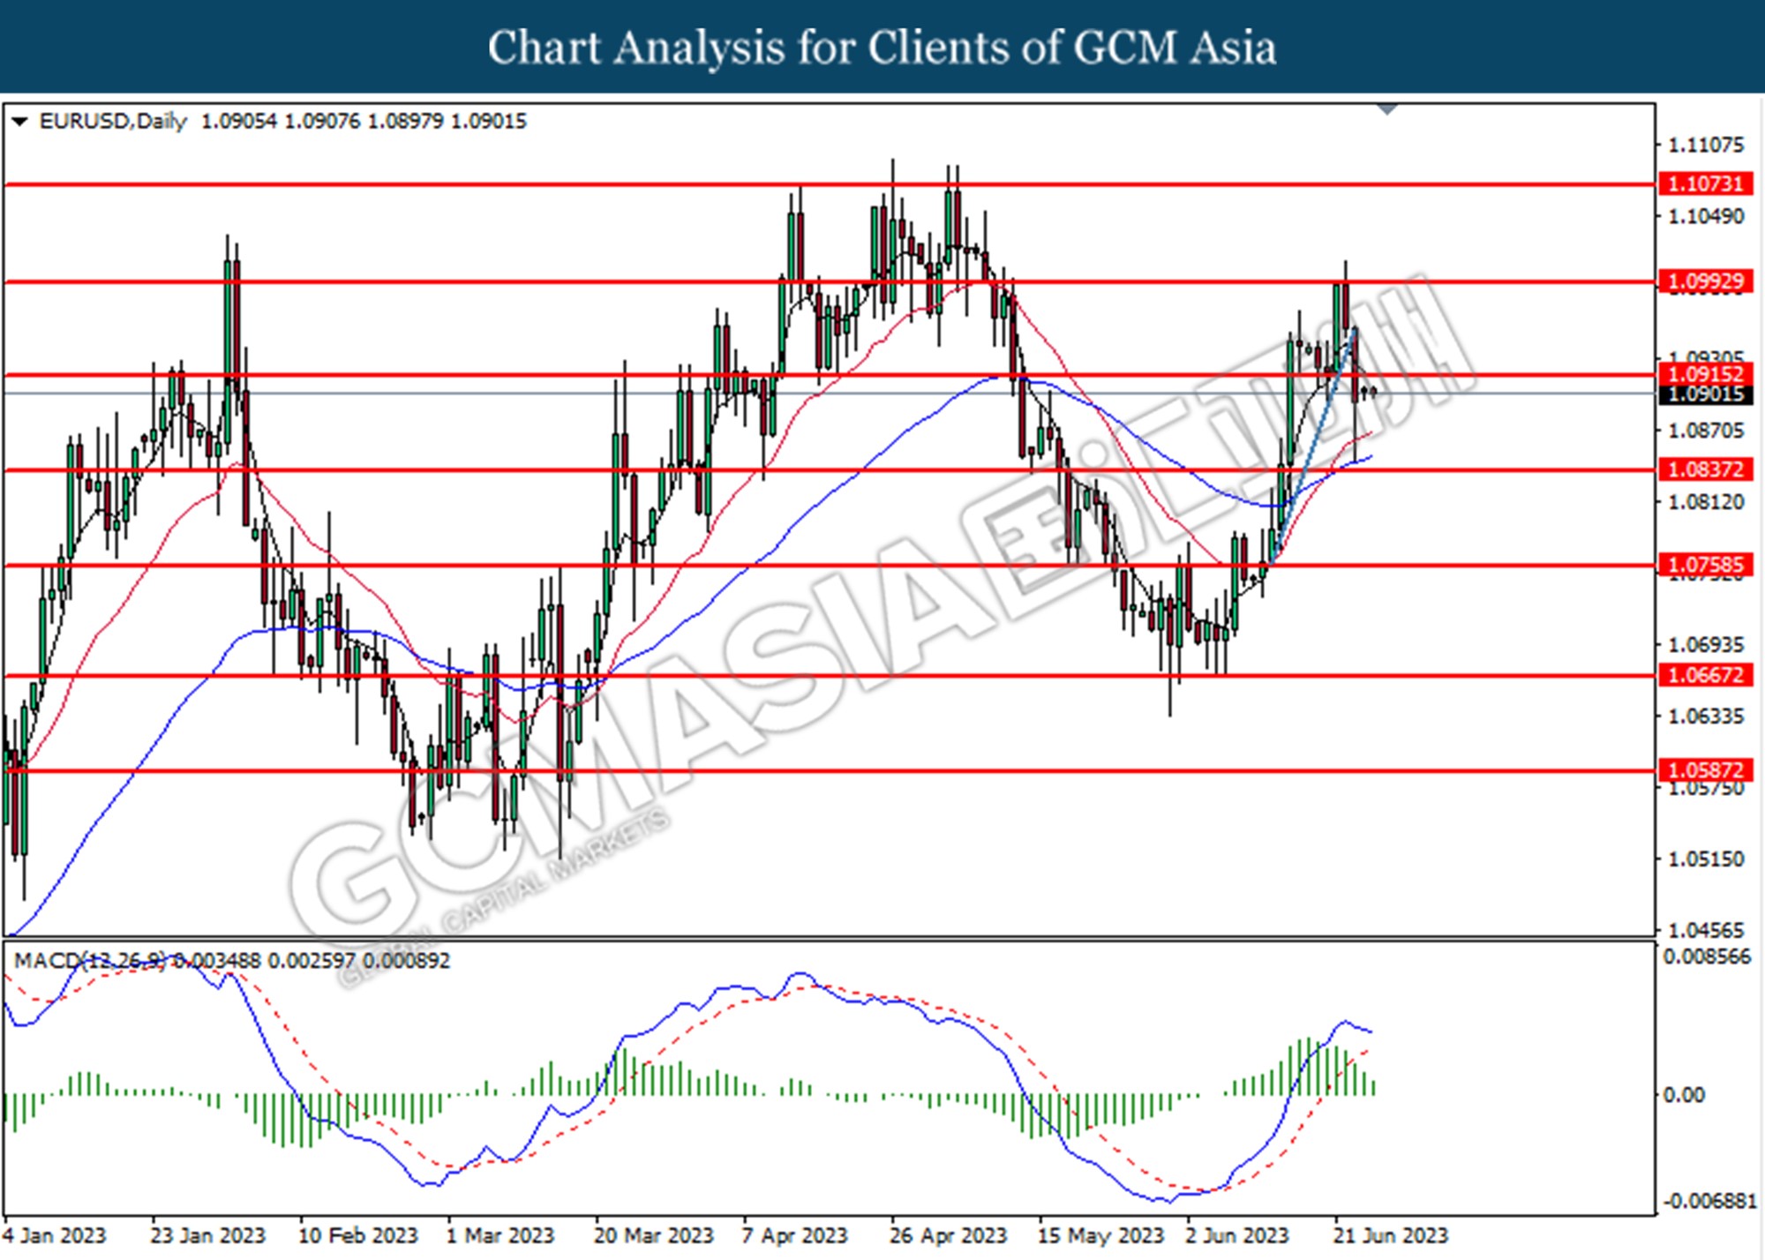This screenshot has width=1765, height=1260.
Task: Click the chart shift marker at top
Action: (x=1387, y=109)
